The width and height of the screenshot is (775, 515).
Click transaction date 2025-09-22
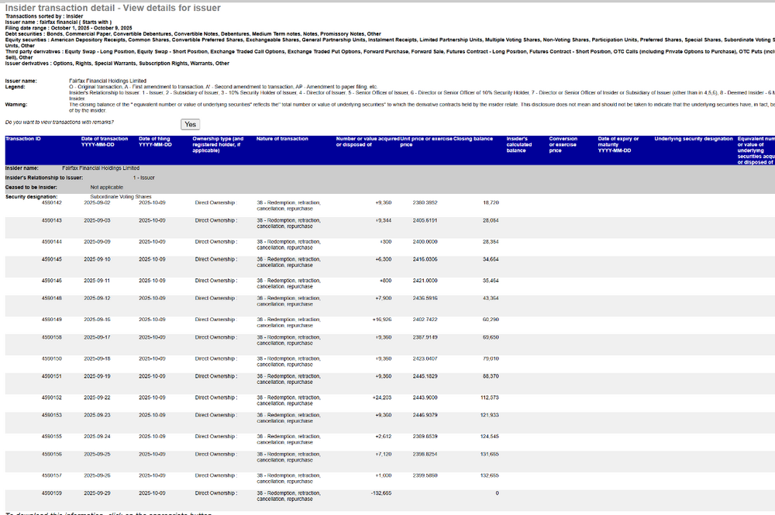97,398
